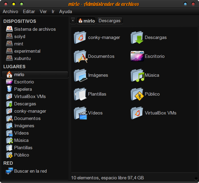Viewport: 199px width, 183px height.
Task: Select the mint drive icon
Action: pyautogui.click(x=9, y=44)
